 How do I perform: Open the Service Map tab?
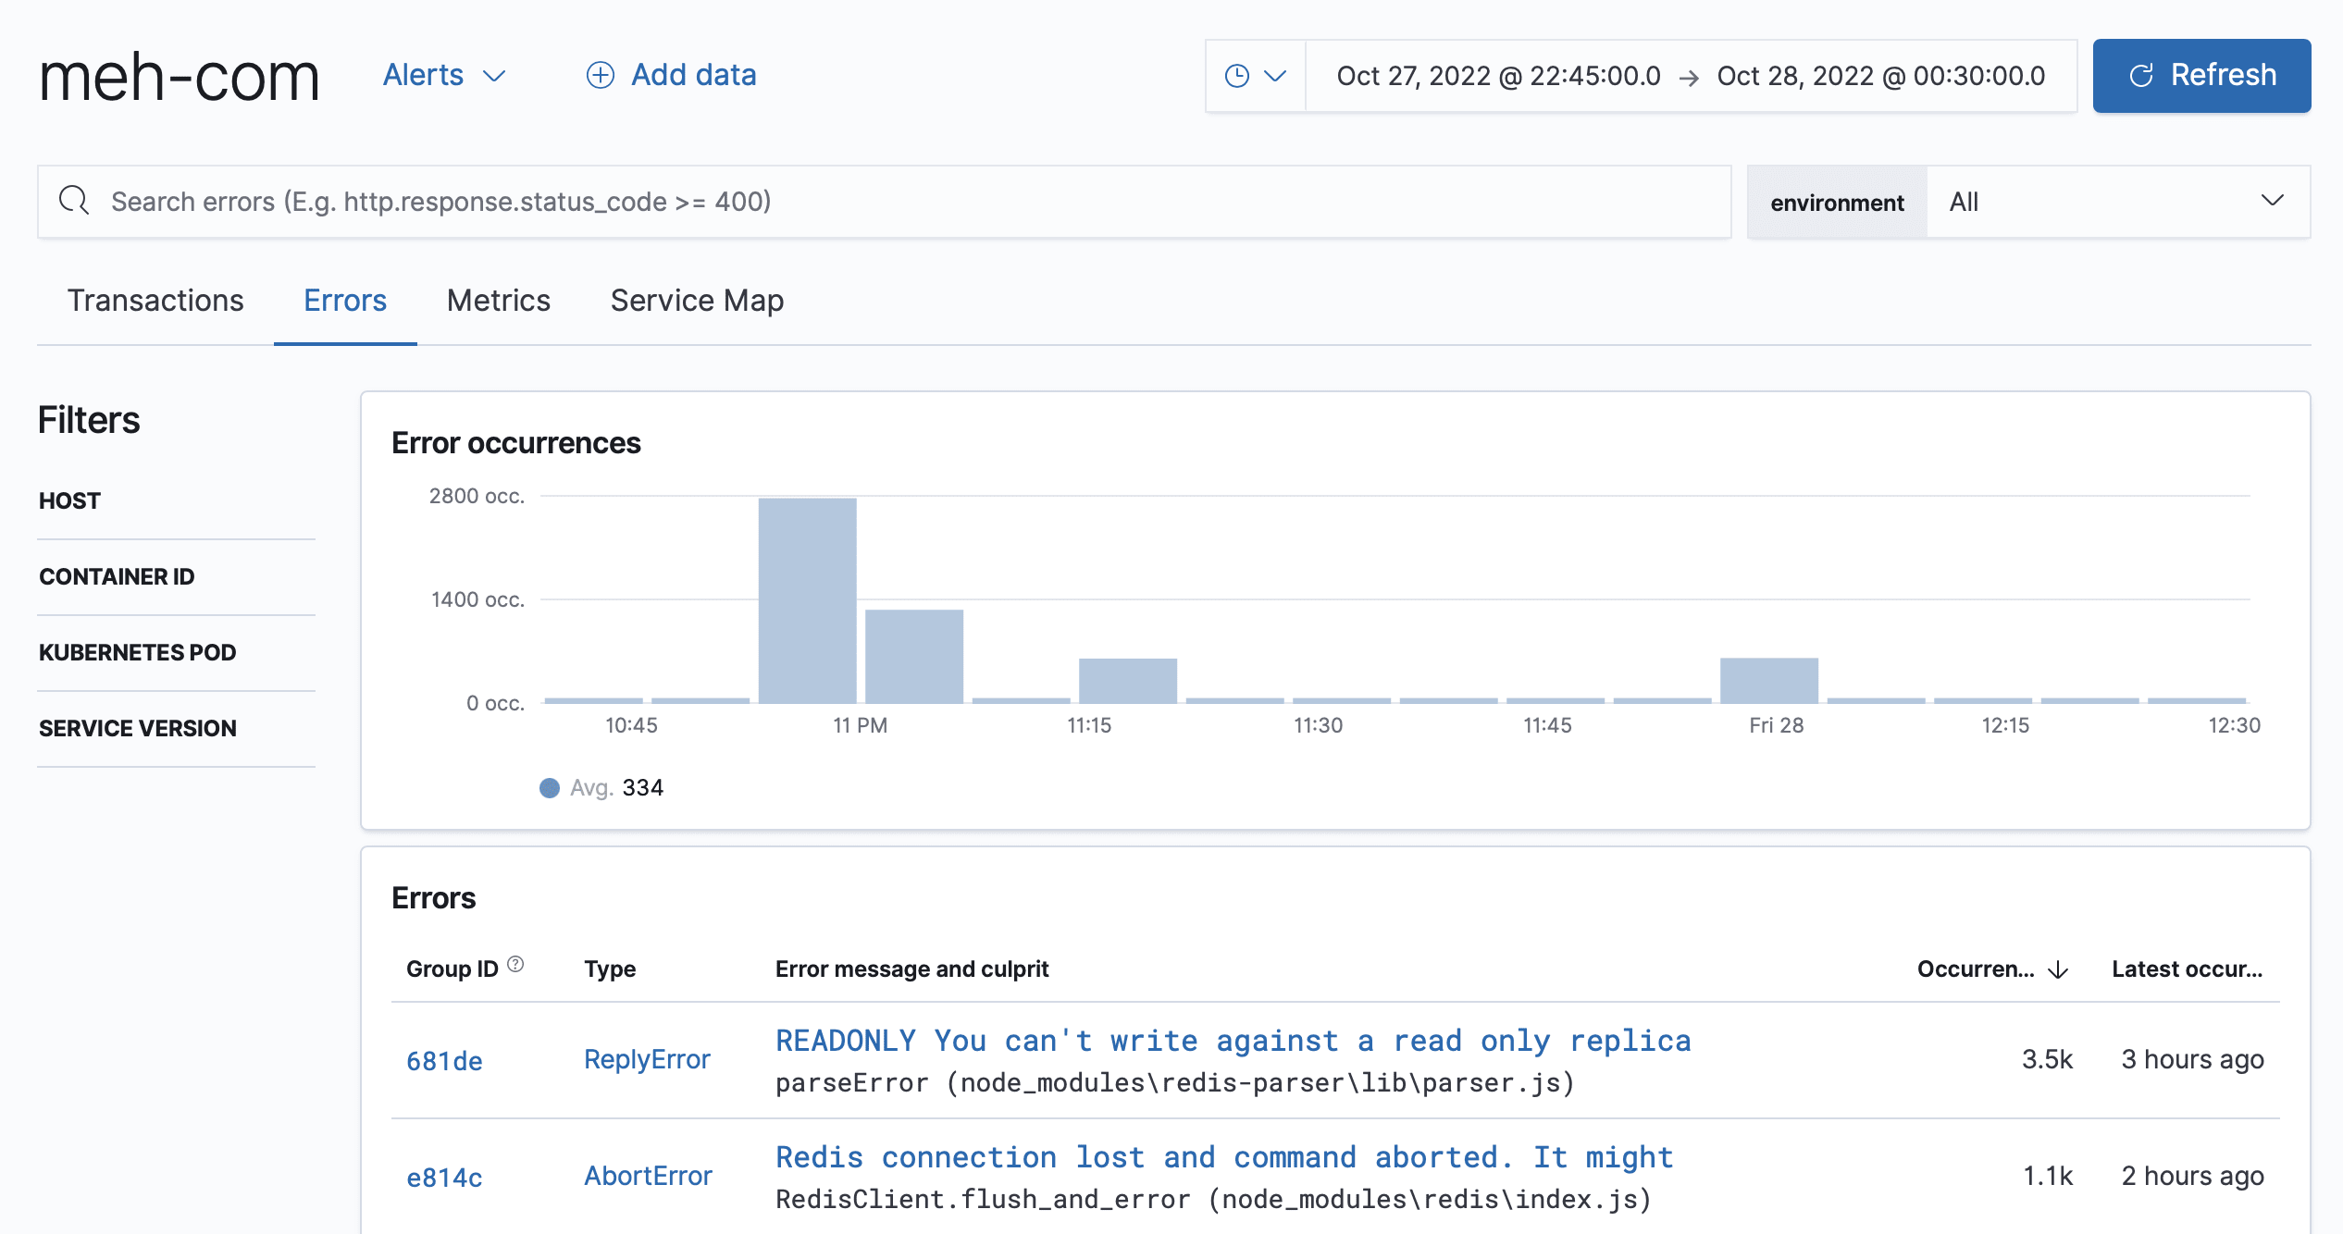click(x=697, y=301)
